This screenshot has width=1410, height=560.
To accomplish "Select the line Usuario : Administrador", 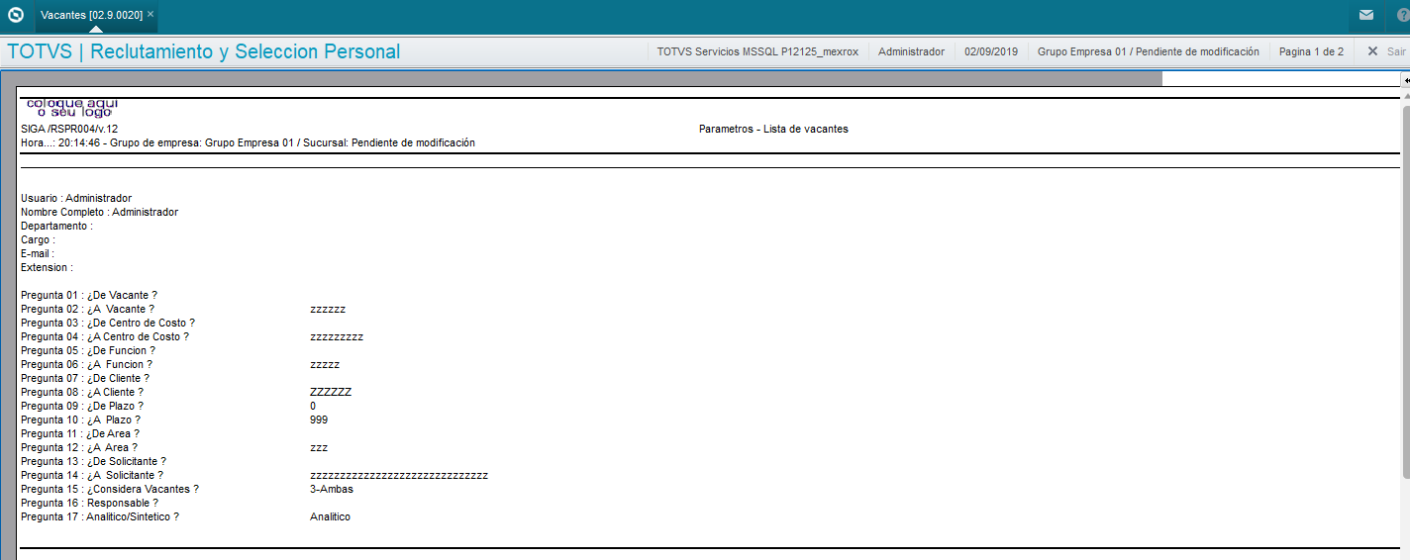I will 76,199.
